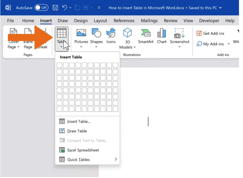Click the Shapes icon
Screen dimensions: 243x178
point(96,33)
